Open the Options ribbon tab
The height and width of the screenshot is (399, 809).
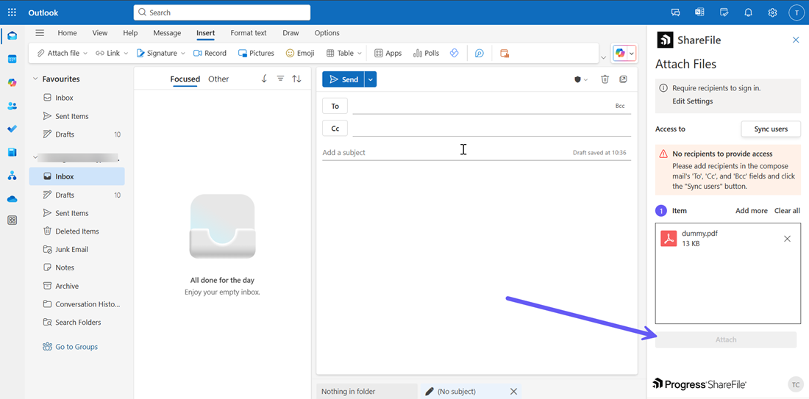pos(327,33)
